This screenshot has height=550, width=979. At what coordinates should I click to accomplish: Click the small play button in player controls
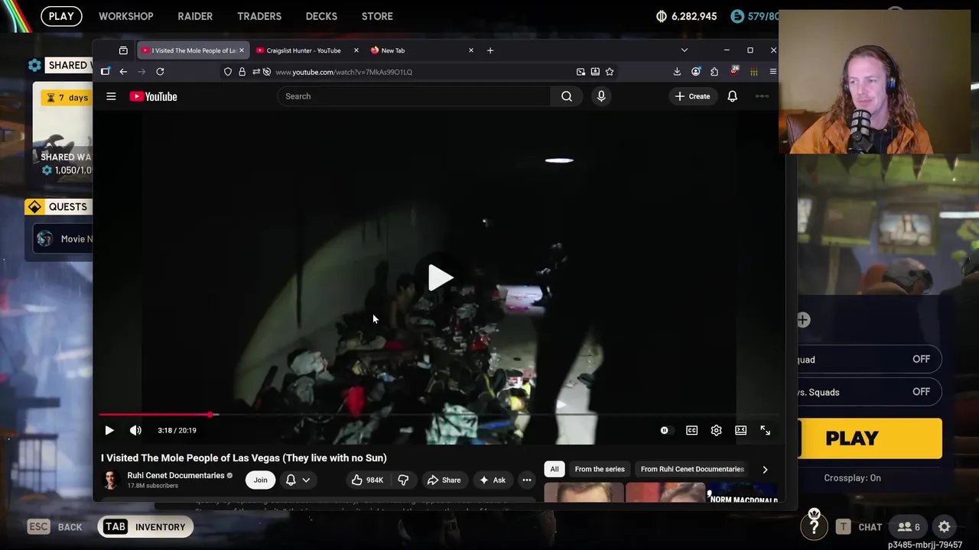click(x=109, y=430)
